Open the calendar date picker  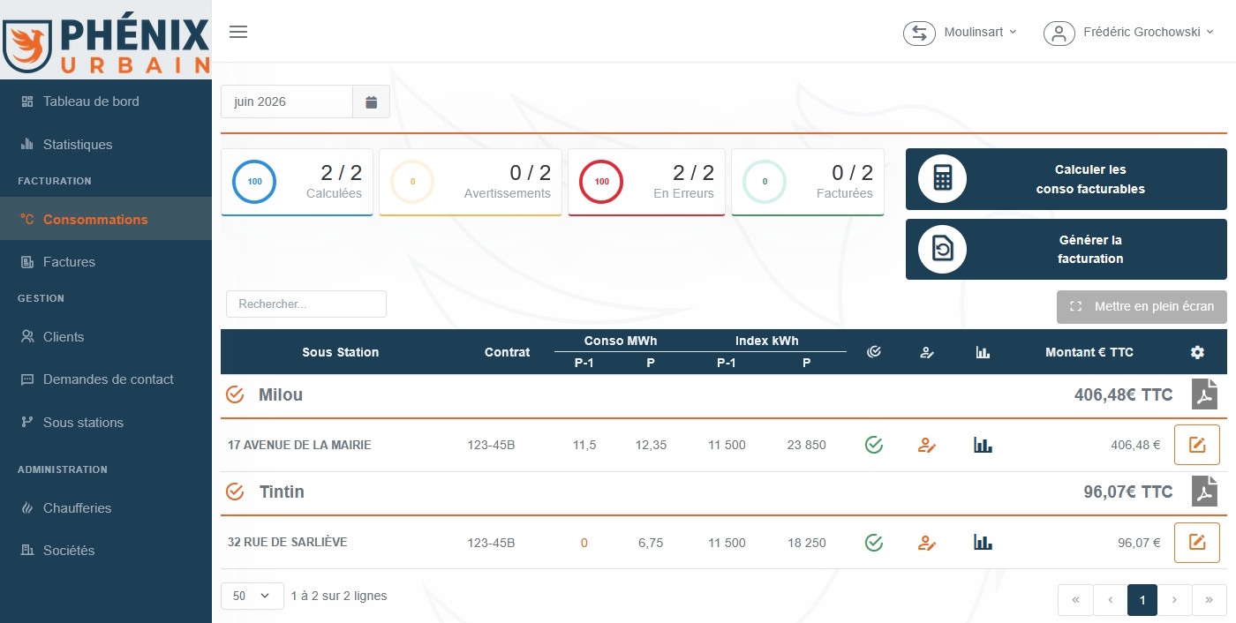372,101
